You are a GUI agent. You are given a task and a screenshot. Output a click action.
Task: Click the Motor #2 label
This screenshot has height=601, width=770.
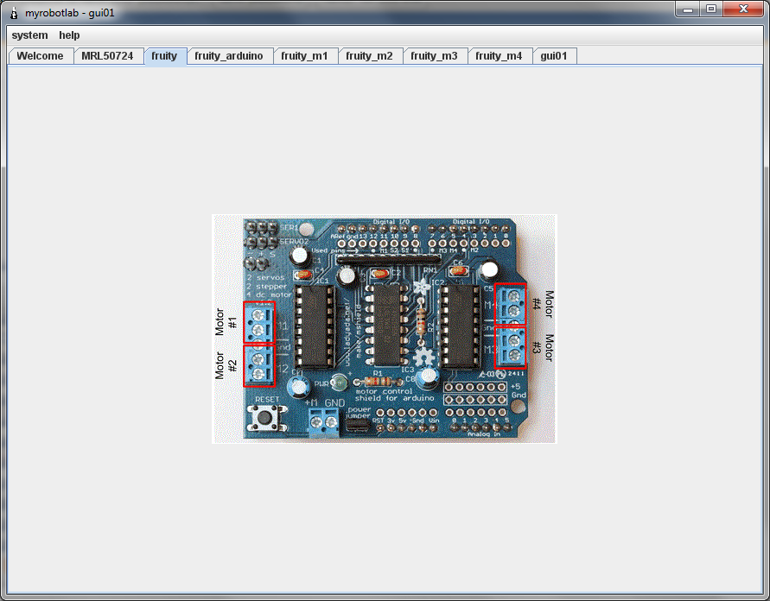(x=226, y=365)
